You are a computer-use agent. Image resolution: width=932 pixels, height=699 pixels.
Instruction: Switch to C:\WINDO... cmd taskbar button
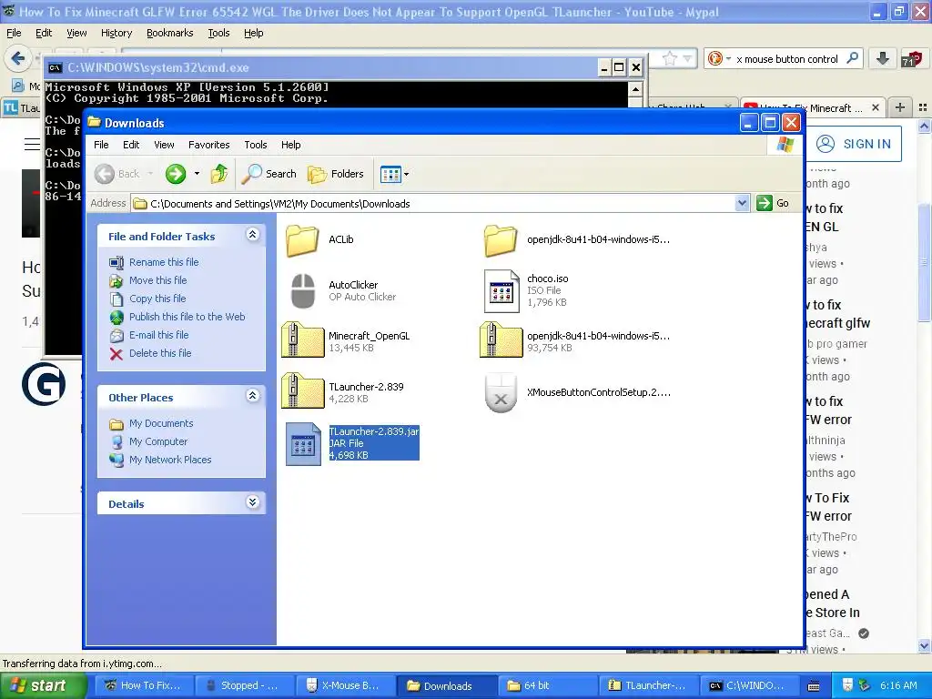coord(748,685)
